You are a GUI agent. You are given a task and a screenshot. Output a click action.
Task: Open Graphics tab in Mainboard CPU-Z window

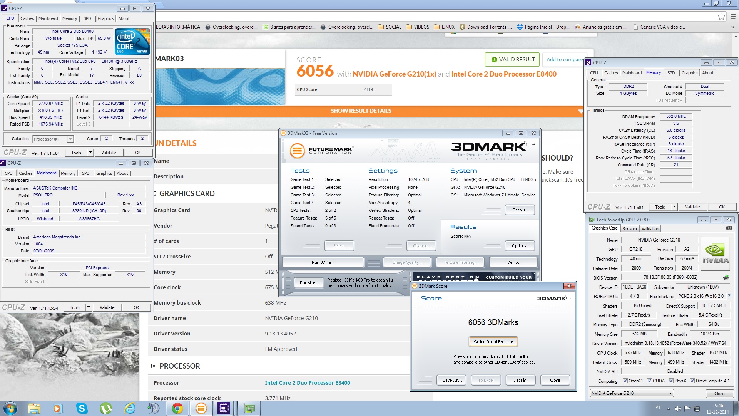coord(104,173)
